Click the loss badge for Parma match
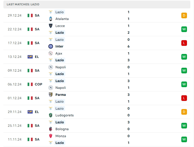The width and height of the screenshot is (194, 147). tap(184, 98)
